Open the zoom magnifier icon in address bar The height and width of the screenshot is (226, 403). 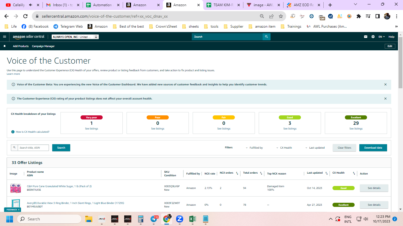pyautogui.click(x=262, y=16)
